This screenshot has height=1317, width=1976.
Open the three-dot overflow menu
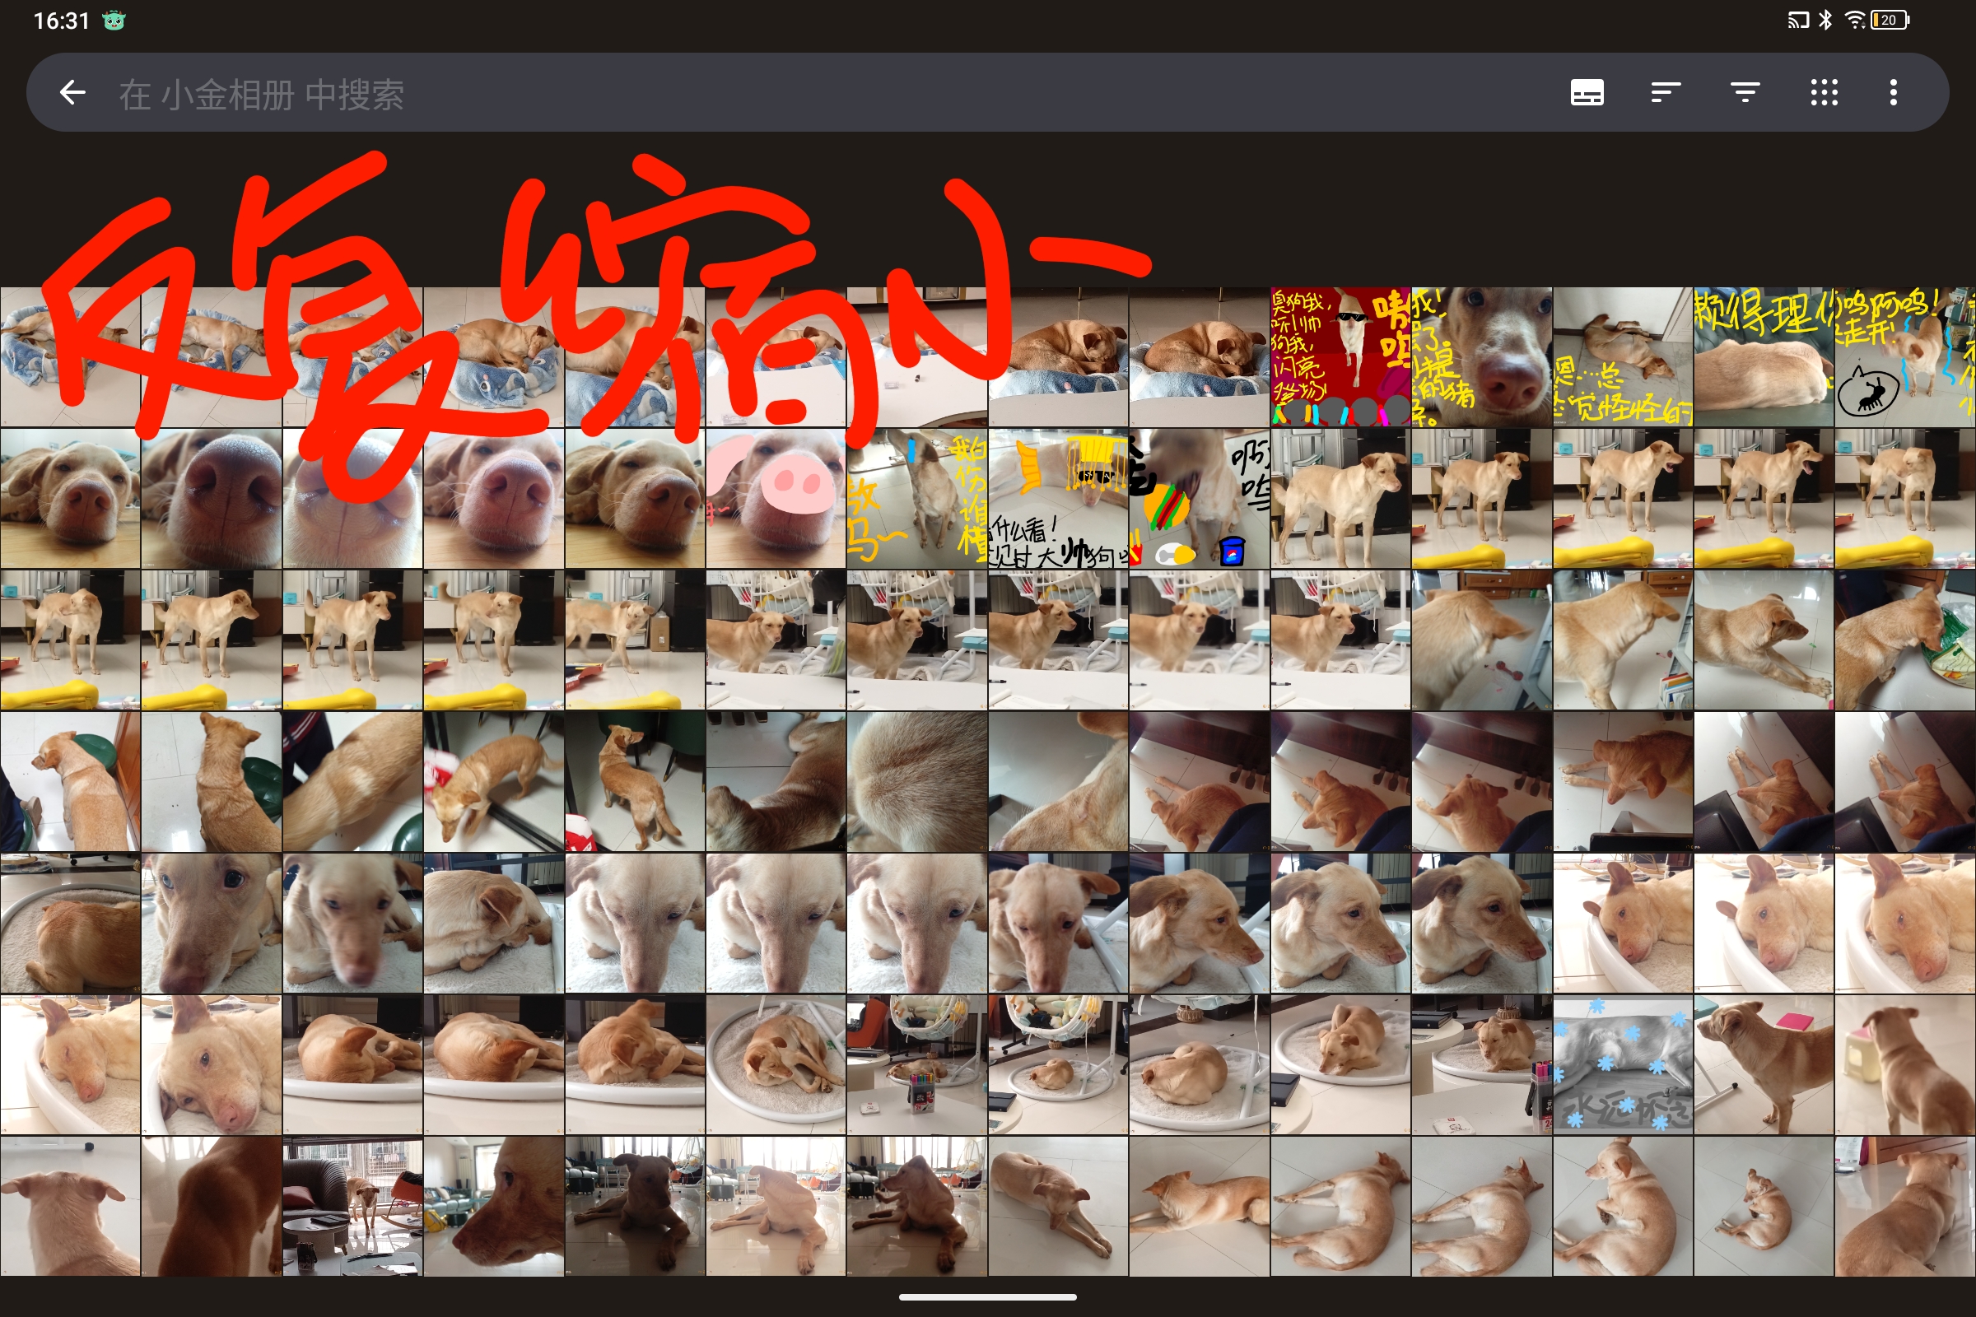[x=1894, y=92]
